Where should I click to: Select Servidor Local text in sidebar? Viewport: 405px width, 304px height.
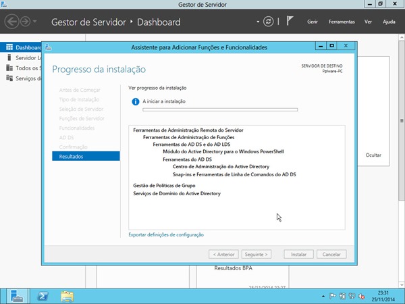click(28, 57)
